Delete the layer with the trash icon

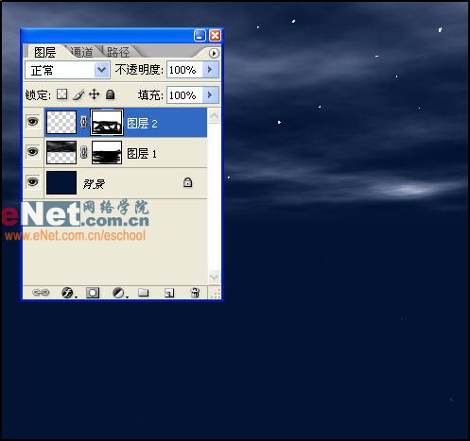point(195,293)
